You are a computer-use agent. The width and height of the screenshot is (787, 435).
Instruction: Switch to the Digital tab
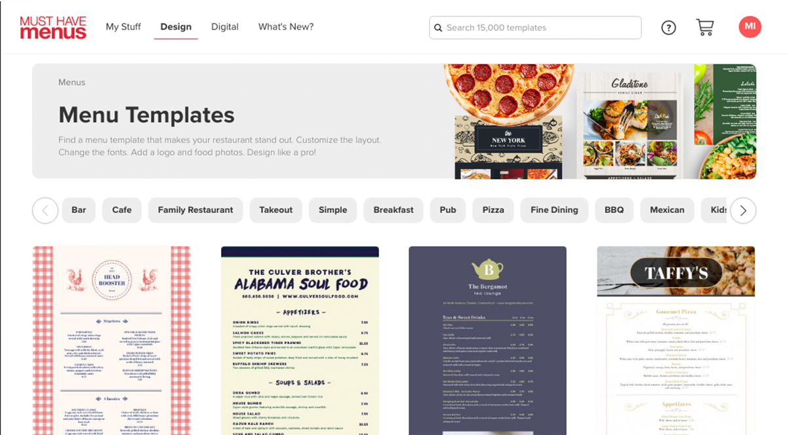click(x=225, y=27)
